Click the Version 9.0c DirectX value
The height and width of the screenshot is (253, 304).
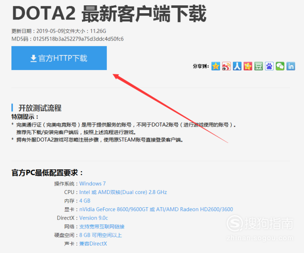(x=94, y=218)
